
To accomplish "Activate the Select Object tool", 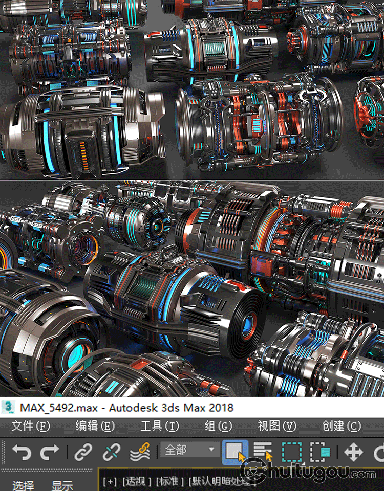I will coord(235,452).
